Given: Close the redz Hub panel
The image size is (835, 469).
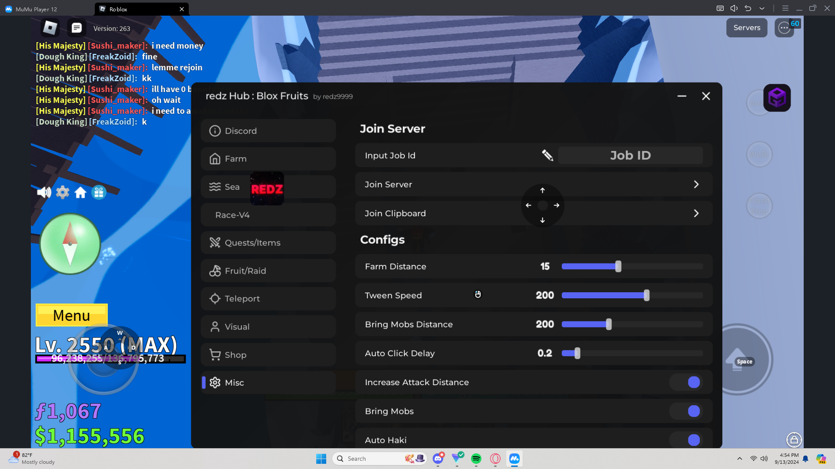Looking at the screenshot, I should point(706,96).
